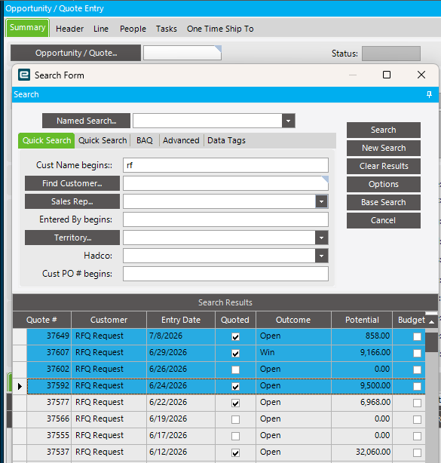Expand the Territory dropdown
The width and height of the screenshot is (441, 463).
point(321,238)
